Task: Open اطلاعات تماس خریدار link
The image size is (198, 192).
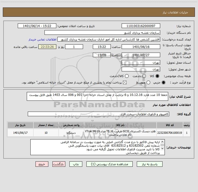Action: coord(42,39)
